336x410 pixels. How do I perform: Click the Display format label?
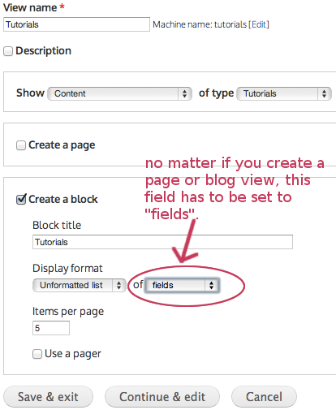pos(67,269)
